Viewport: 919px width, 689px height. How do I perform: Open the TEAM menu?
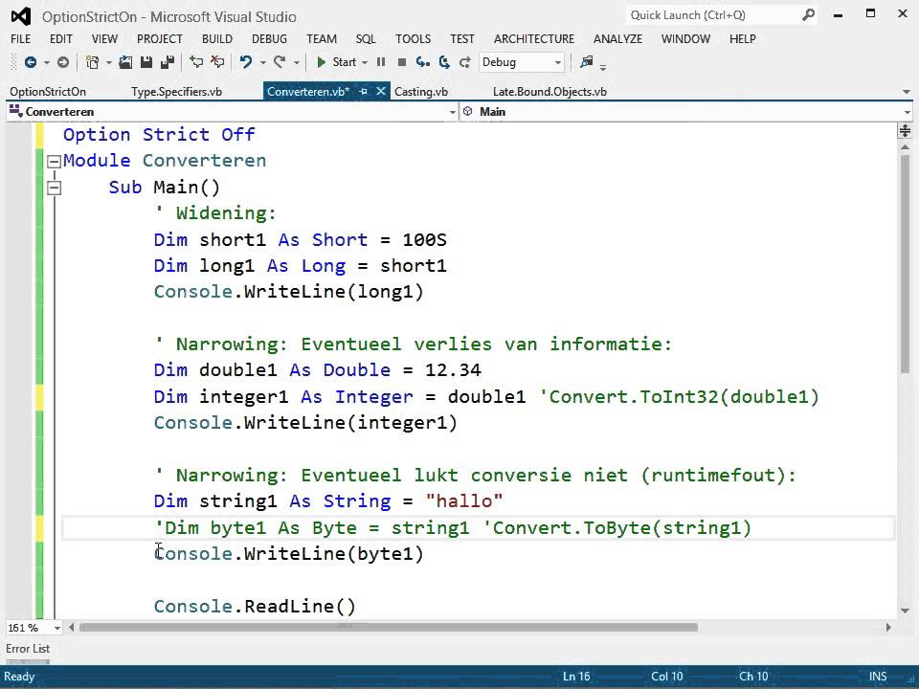(322, 38)
